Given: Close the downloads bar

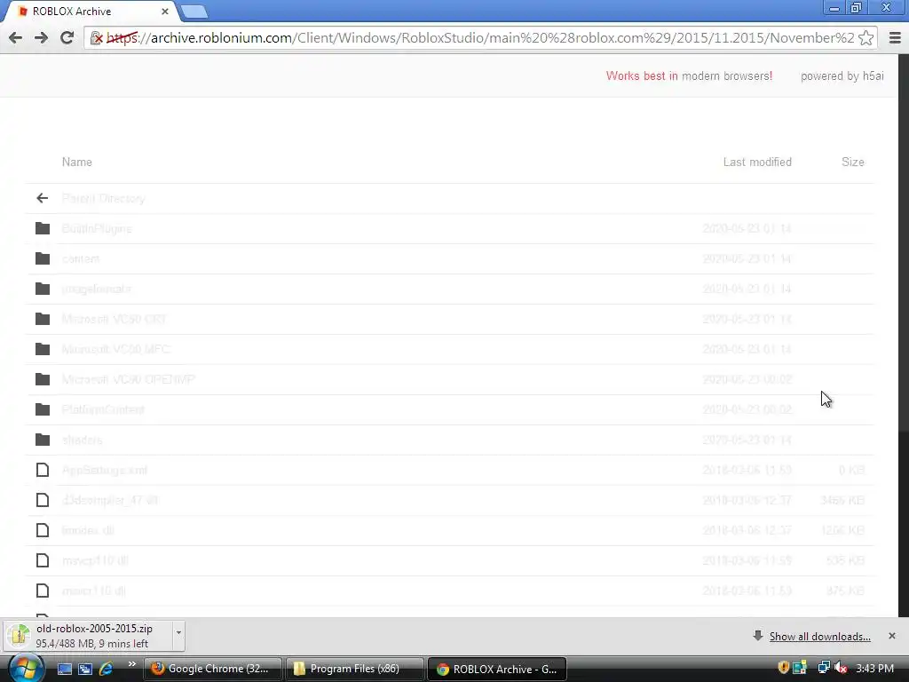Looking at the screenshot, I should click(x=891, y=636).
